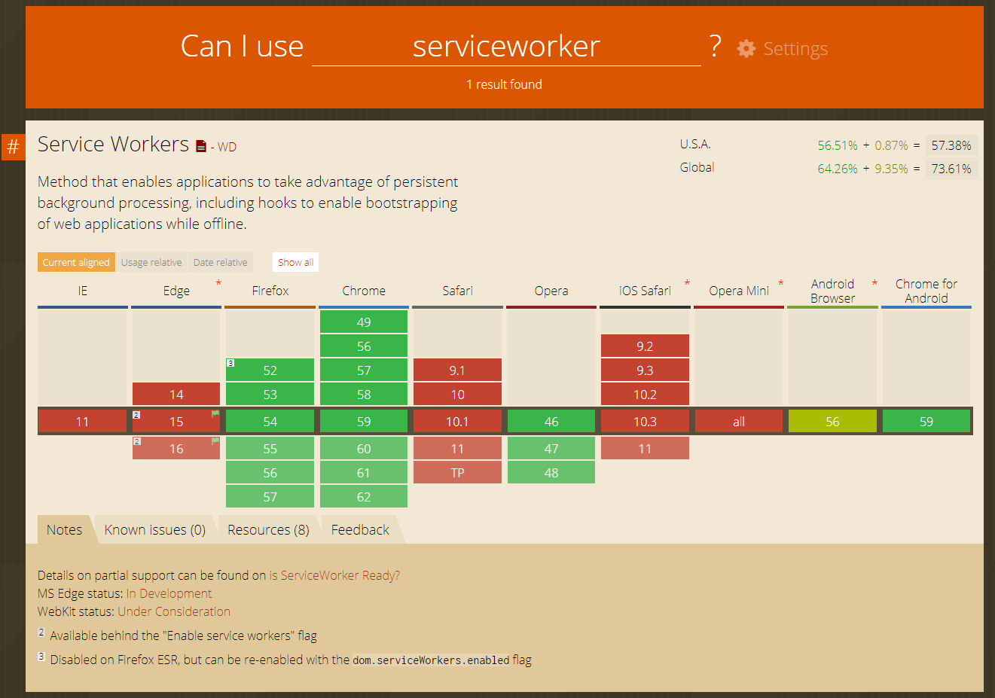This screenshot has height=698, width=995.
Task: Click the Opera 48 version cell
Action: coord(551,472)
